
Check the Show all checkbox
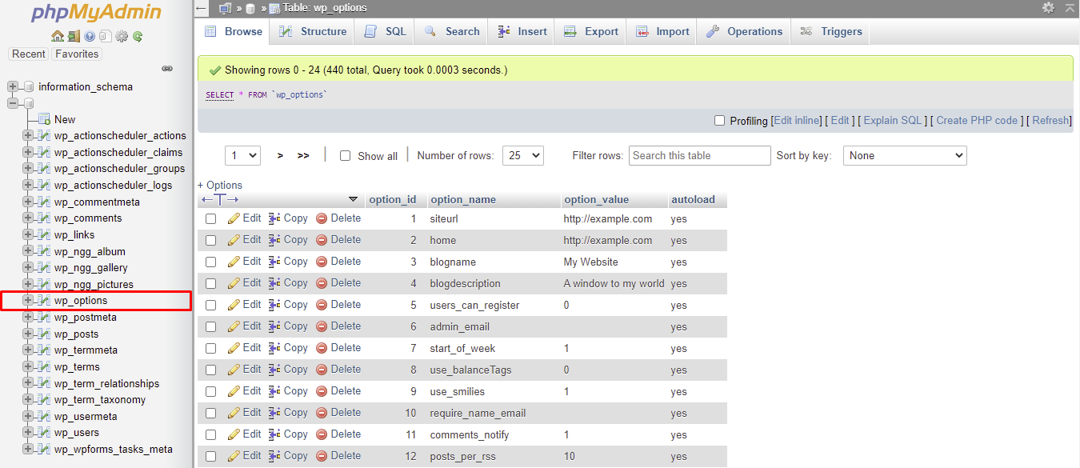tap(346, 156)
